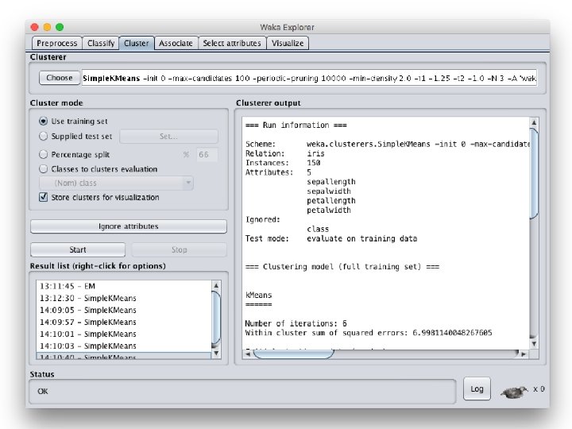Image resolution: width=572 pixels, height=429 pixels.
Task: Select the 14:09:57 - SimpleKMeans result
Action: 124,322
